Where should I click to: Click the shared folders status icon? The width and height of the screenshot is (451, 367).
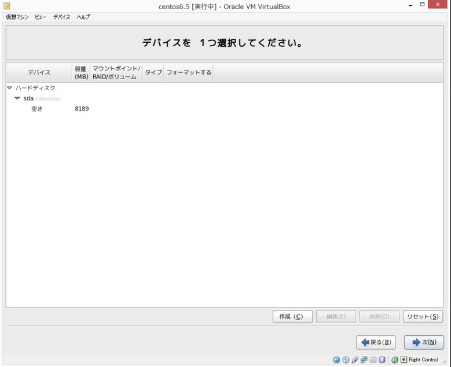[373, 359]
